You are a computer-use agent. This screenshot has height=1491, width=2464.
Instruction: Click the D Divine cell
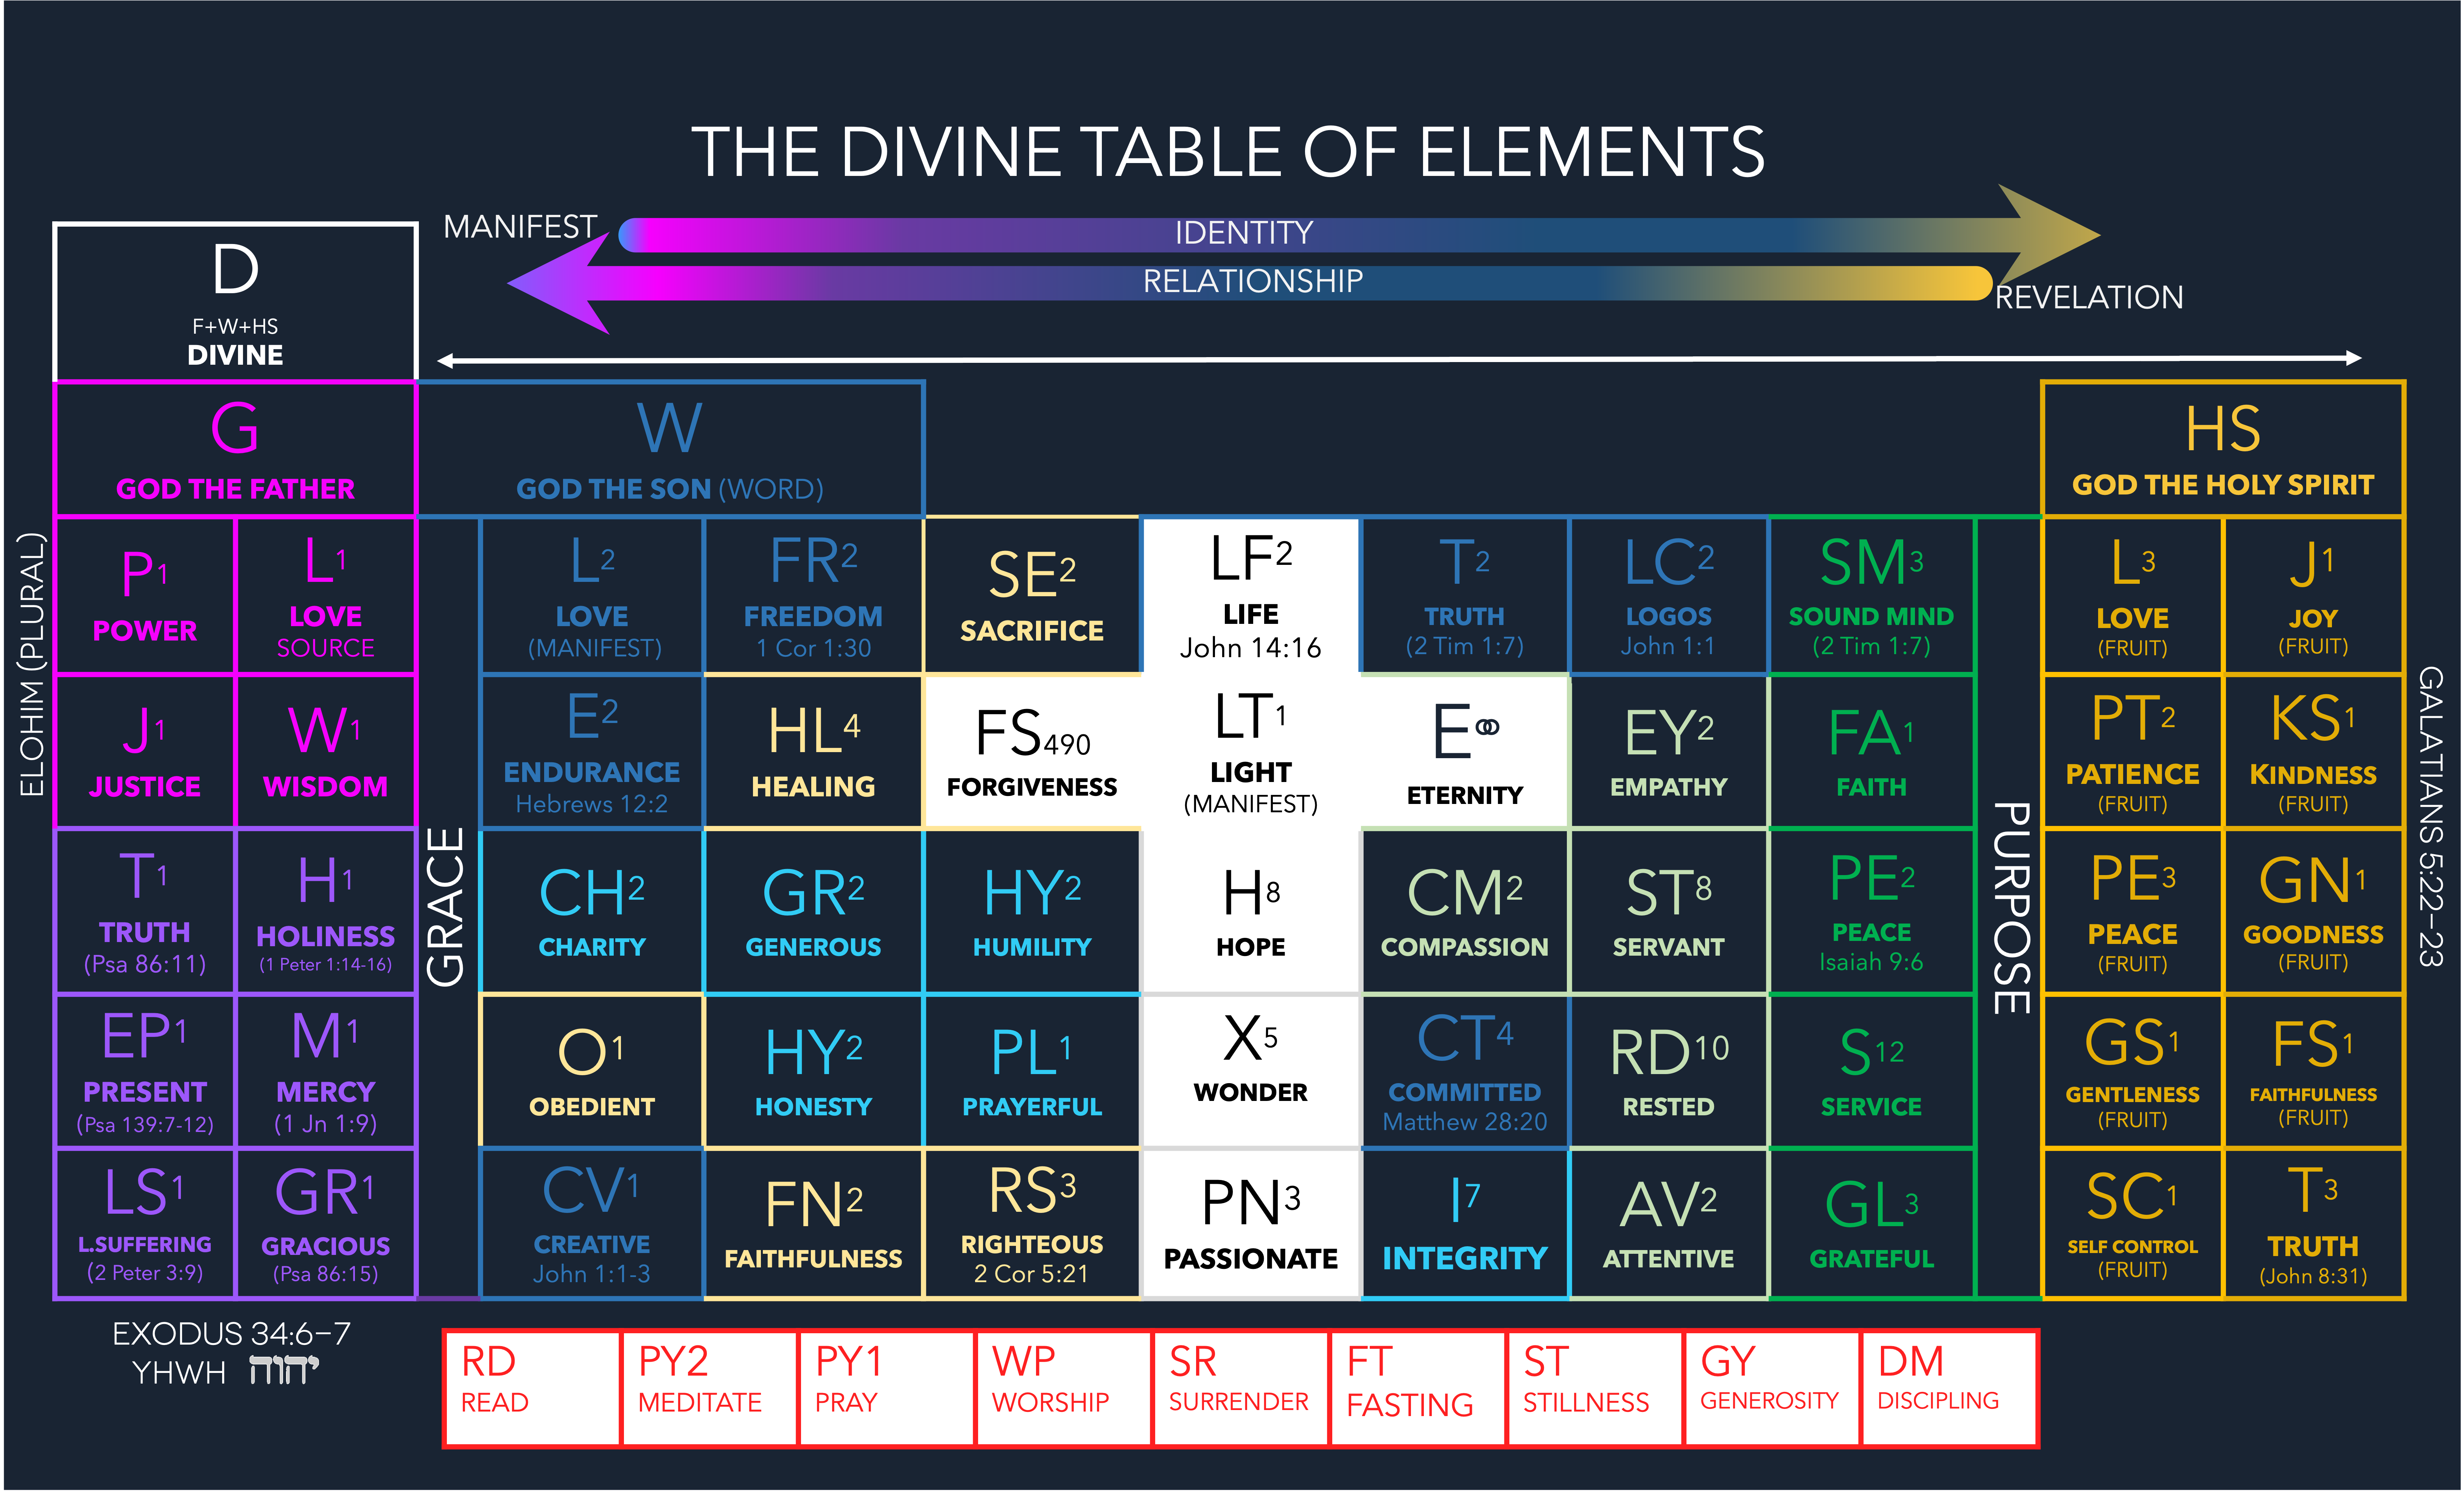coord(235,301)
